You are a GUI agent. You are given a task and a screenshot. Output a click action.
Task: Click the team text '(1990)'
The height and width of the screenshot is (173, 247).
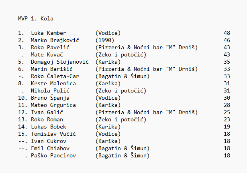(105, 40)
